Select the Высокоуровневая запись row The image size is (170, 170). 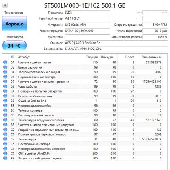[83, 115]
